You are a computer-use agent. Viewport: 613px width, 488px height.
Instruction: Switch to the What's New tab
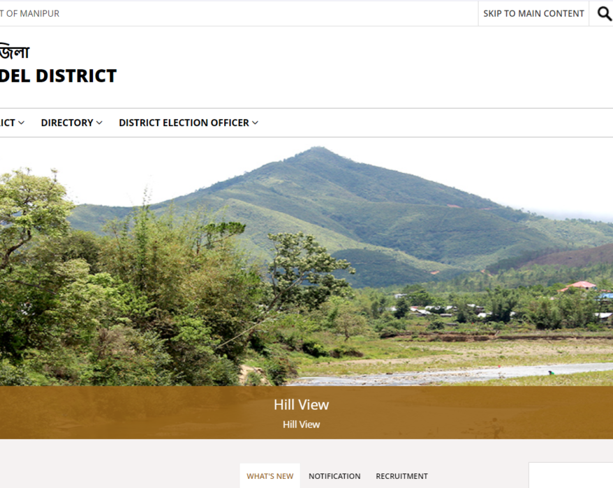click(269, 476)
